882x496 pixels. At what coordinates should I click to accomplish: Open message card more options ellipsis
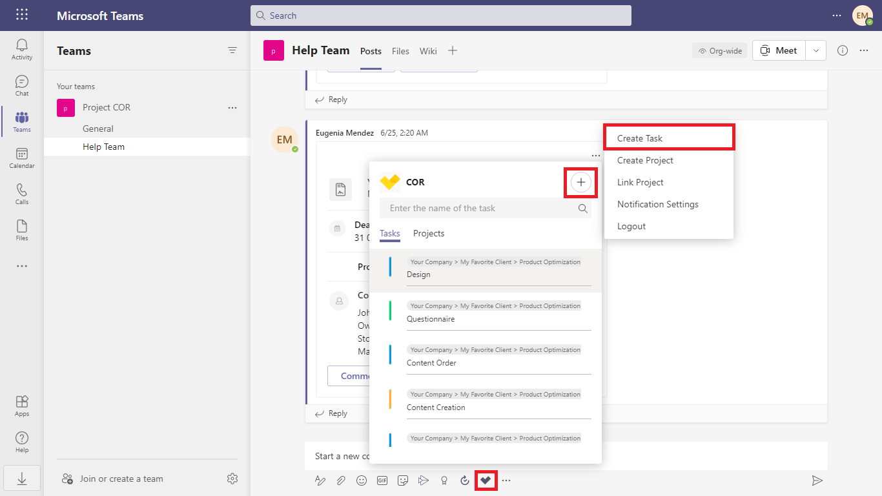595,156
